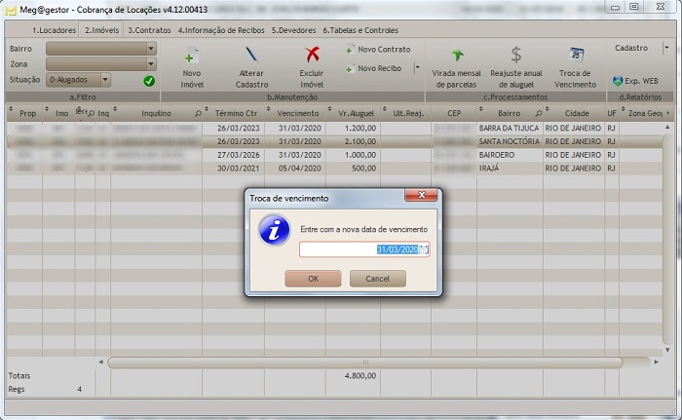
Task: Click sort arrows beside Vr.Aluguel column
Action: [x=329, y=109]
